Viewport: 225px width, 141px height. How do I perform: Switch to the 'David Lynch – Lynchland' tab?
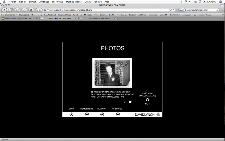[20, 18]
